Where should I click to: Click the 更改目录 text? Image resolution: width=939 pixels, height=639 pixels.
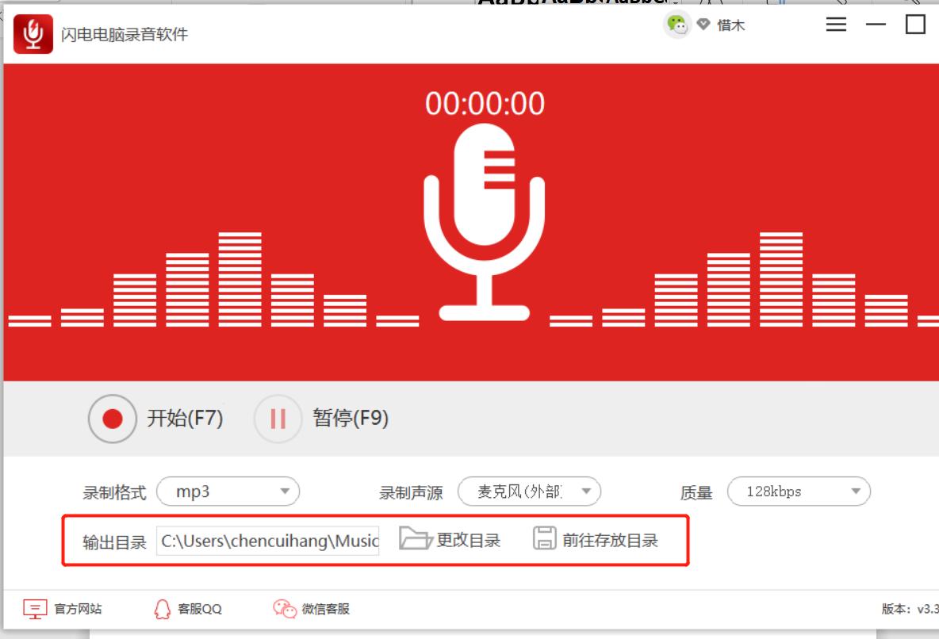468,540
